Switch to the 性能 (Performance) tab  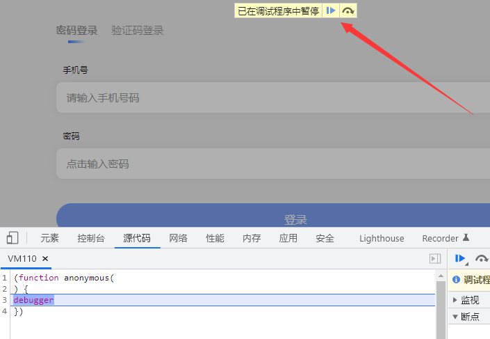click(x=215, y=238)
